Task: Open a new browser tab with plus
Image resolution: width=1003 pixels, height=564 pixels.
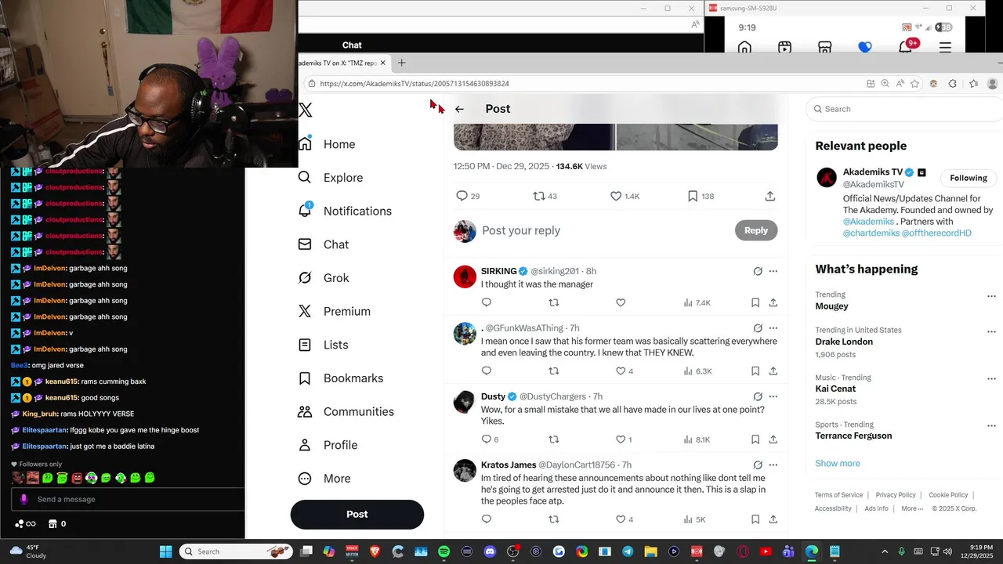Action: pyautogui.click(x=401, y=63)
